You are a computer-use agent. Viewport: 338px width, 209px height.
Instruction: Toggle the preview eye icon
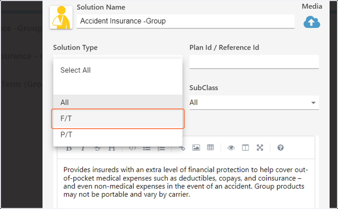231,148
